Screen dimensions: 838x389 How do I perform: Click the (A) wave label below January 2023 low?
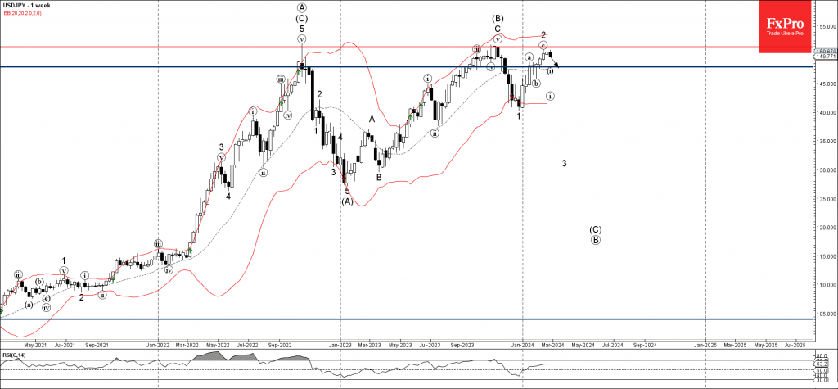pyautogui.click(x=347, y=201)
